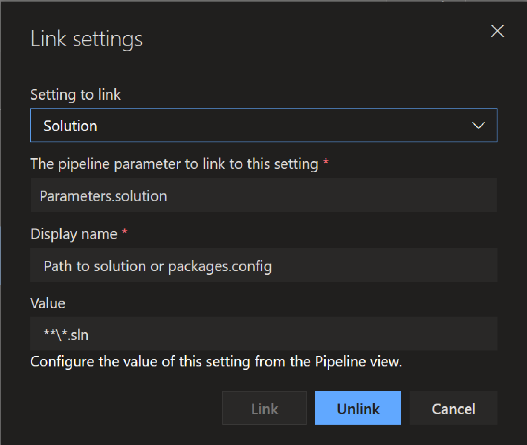Click the Unlink button
This screenshot has height=445, width=527.
358,408
